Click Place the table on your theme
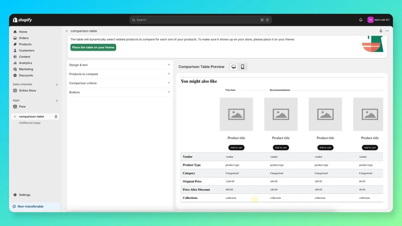 [93, 47]
